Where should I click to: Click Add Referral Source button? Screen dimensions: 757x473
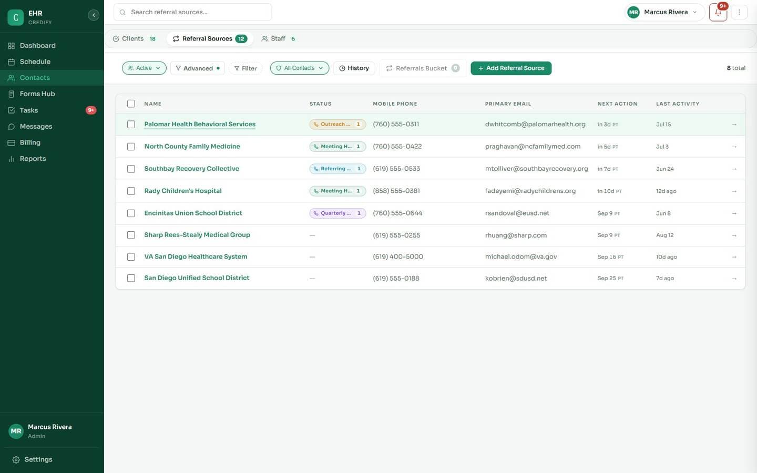[511, 68]
